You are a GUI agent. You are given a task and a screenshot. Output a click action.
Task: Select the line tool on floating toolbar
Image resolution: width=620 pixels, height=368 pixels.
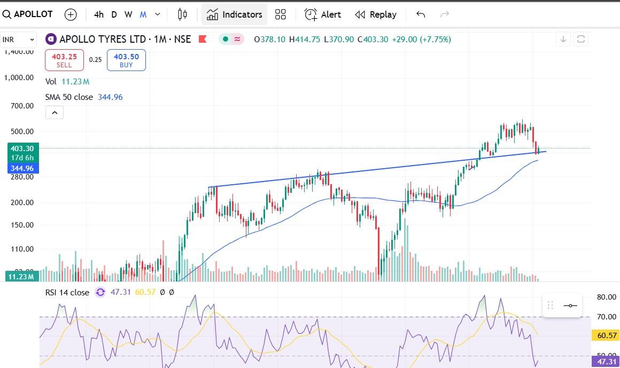[x=570, y=306]
